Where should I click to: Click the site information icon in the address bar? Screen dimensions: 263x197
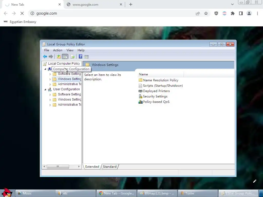point(32,13)
